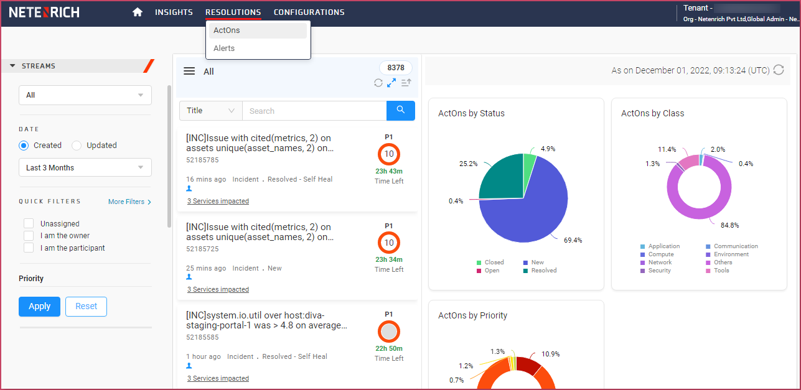
Task: Refresh the ActOns list
Action: tap(378, 82)
